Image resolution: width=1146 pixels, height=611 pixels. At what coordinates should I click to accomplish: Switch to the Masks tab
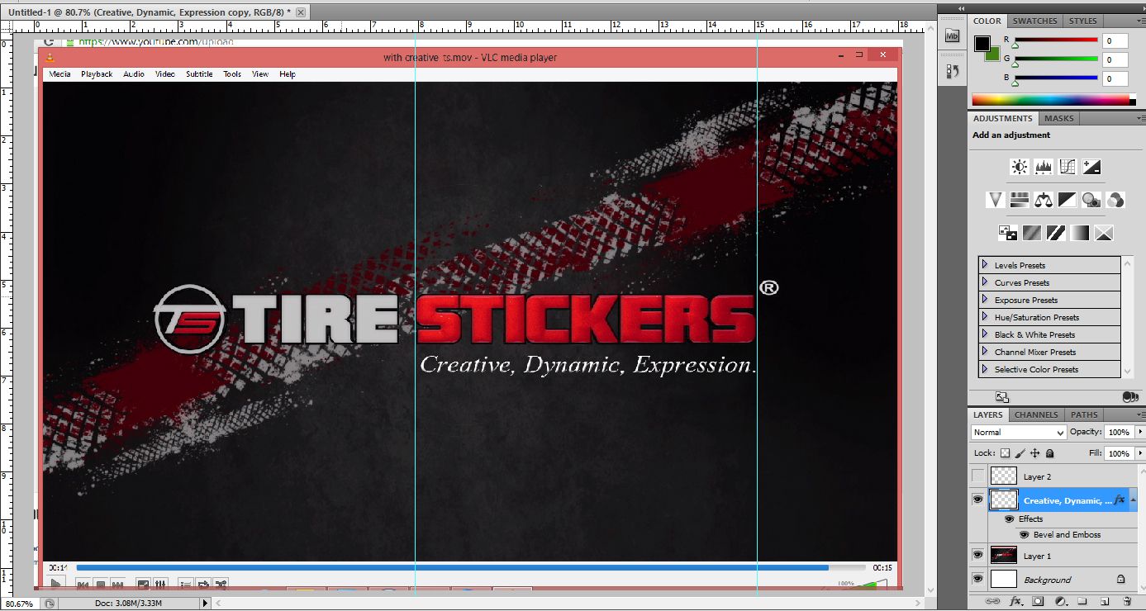(x=1058, y=118)
